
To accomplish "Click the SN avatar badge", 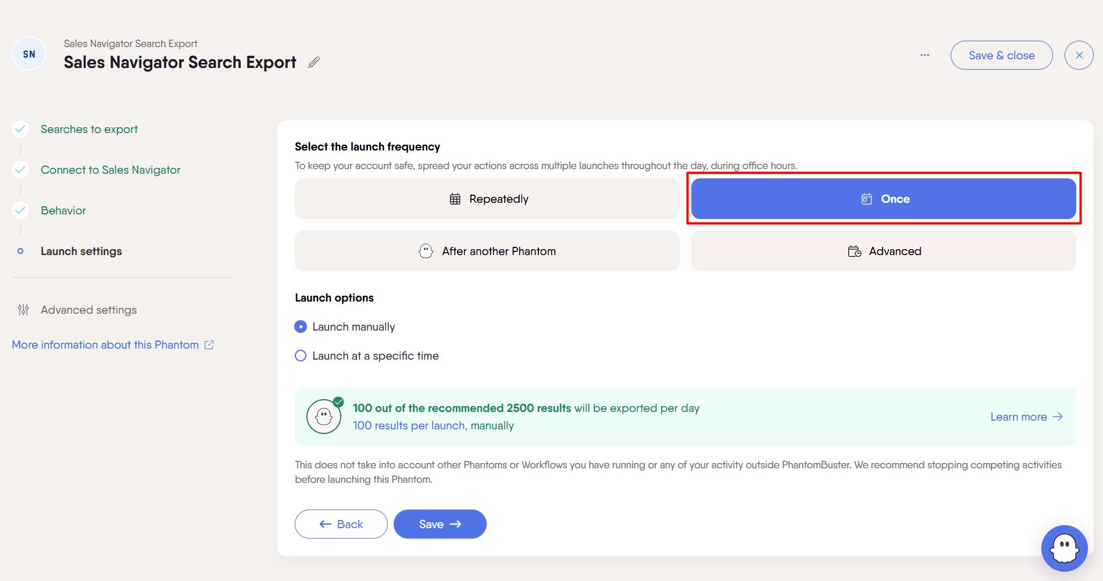I will (x=29, y=54).
